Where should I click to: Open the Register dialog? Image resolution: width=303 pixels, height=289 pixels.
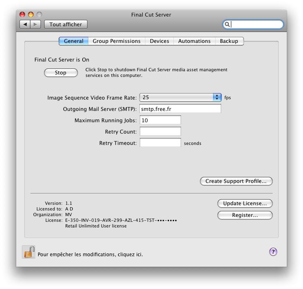click(x=245, y=215)
